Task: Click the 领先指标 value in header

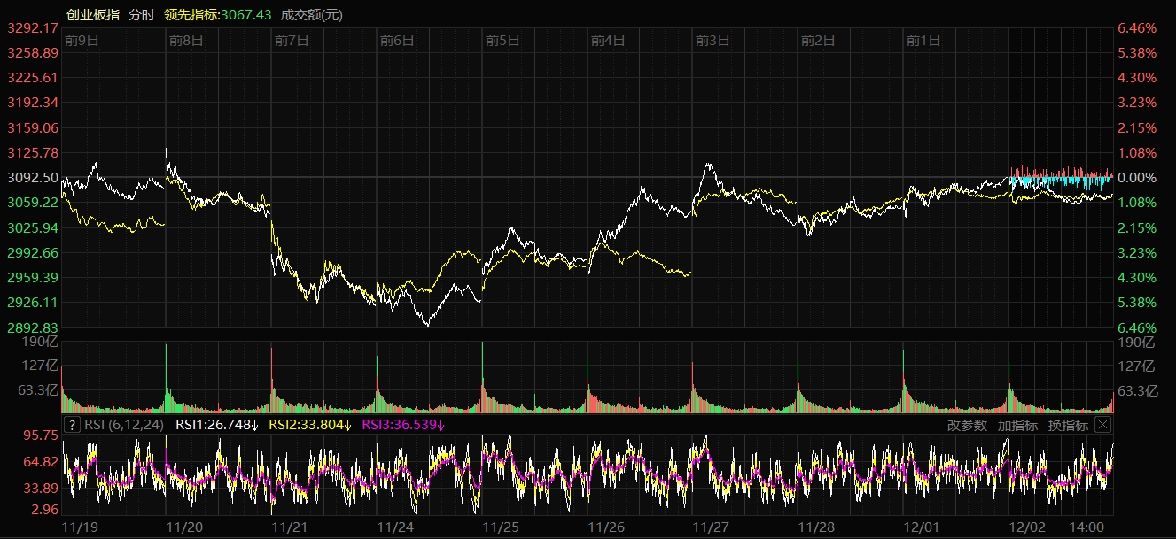Action: [x=217, y=14]
